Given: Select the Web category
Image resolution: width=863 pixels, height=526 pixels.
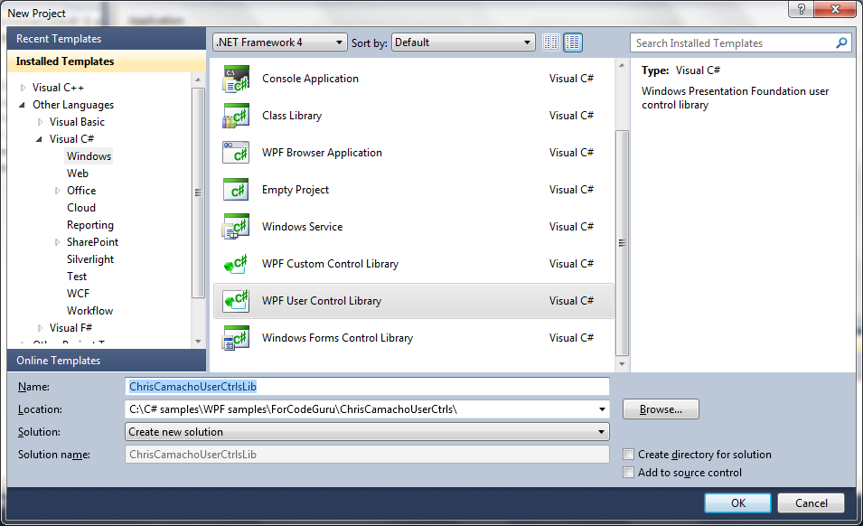Looking at the screenshot, I should 78,174.
